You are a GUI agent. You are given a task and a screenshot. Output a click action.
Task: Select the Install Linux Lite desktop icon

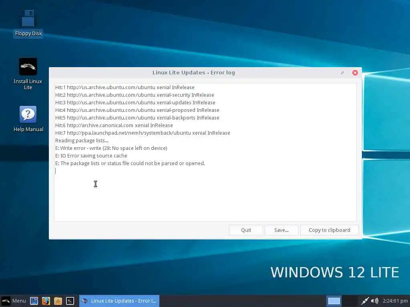(28, 74)
